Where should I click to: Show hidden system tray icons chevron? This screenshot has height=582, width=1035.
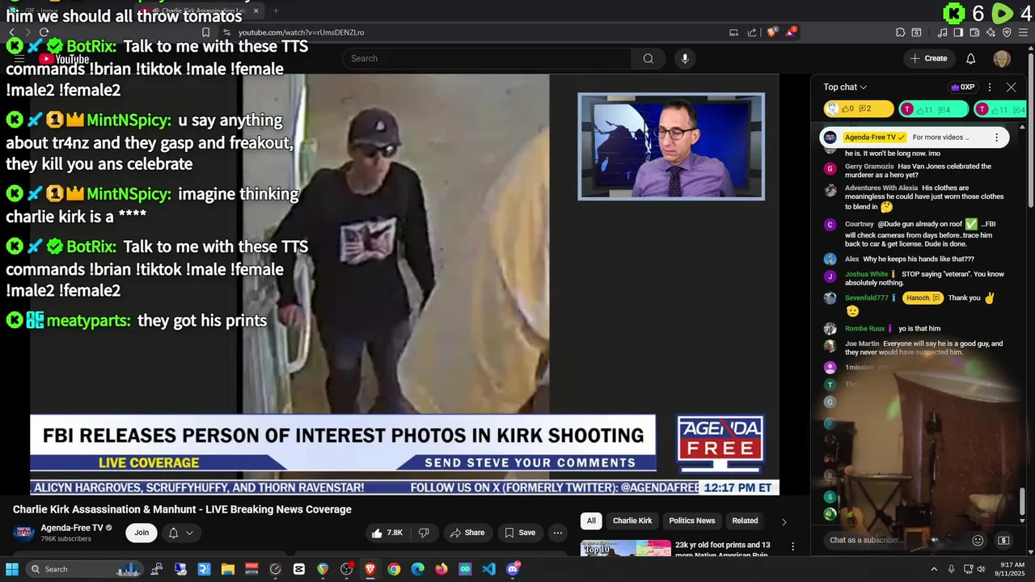pyautogui.click(x=935, y=569)
